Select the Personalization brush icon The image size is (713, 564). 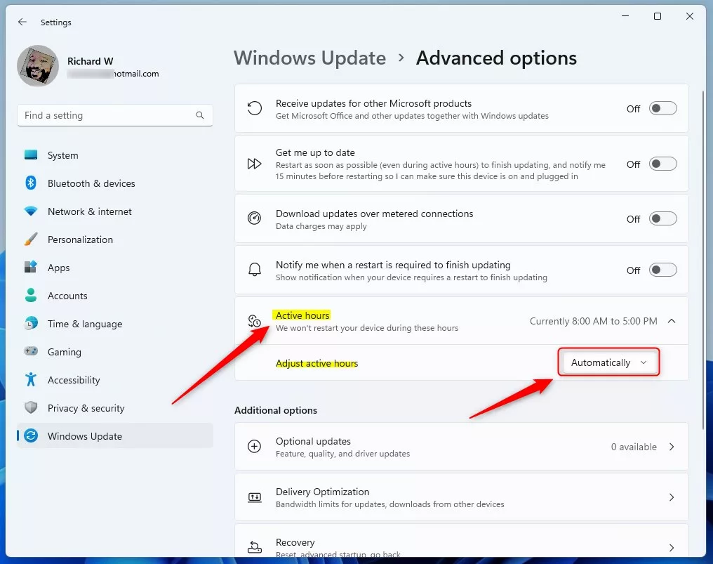[x=31, y=240]
